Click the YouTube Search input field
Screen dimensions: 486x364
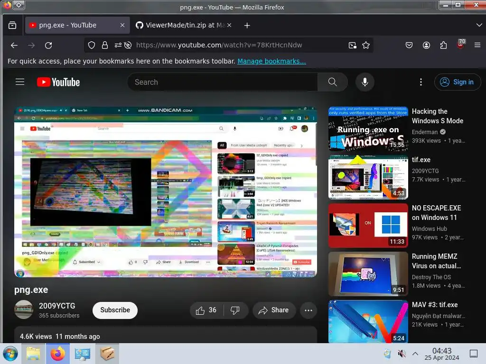point(223,82)
